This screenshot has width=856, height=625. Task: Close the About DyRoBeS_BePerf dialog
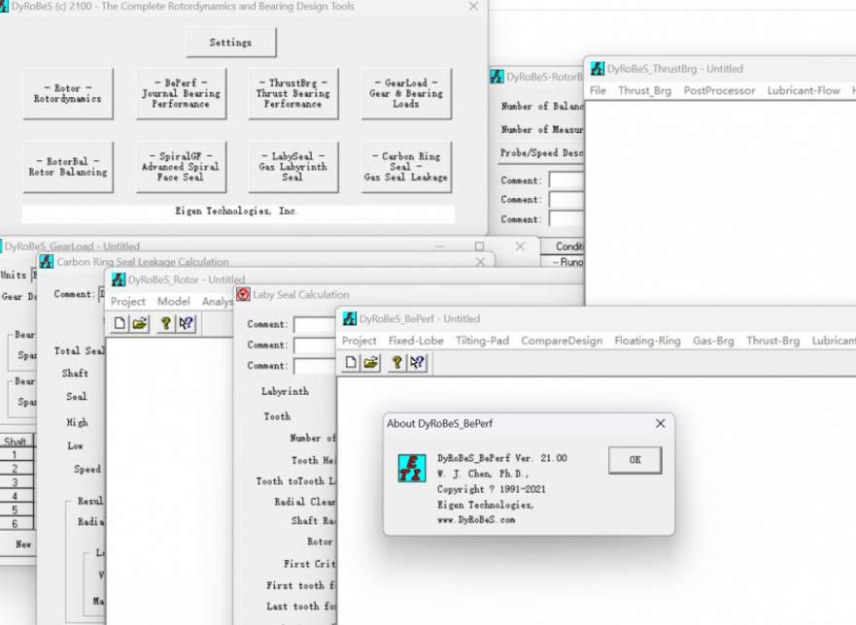(660, 424)
